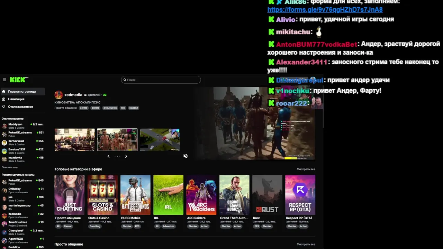Select Action tag under ARC Raiders

pyautogui.click(x=205, y=227)
